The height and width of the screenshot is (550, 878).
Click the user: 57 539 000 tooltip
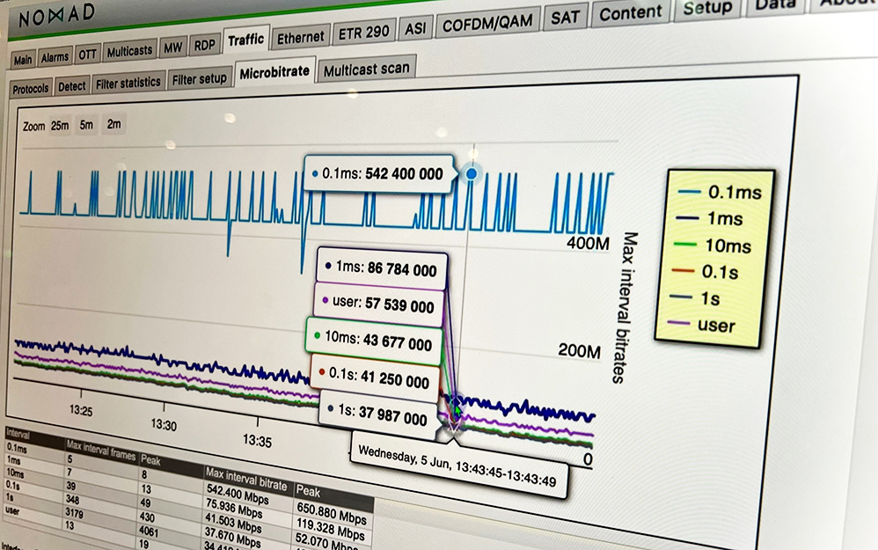[380, 304]
